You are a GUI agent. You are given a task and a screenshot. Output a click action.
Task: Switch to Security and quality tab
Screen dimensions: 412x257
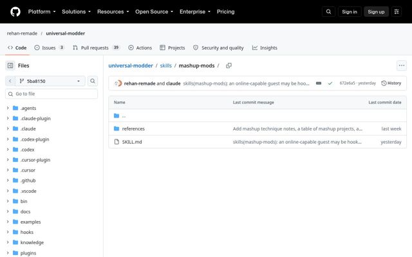(218, 48)
